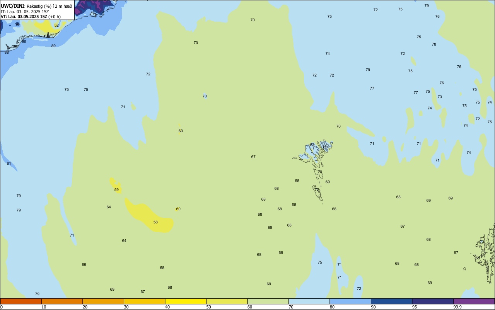Click the '83' value over the islands
Viewport: 495px width, 310px height.
pyautogui.click(x=312, y=145)
